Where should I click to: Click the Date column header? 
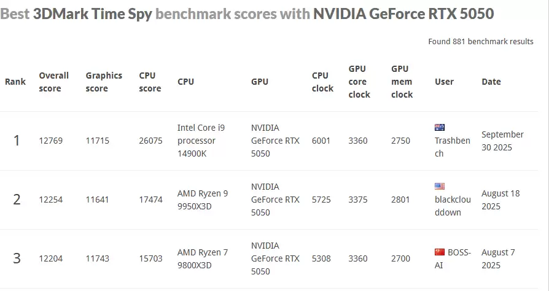(x=491, y=82)
